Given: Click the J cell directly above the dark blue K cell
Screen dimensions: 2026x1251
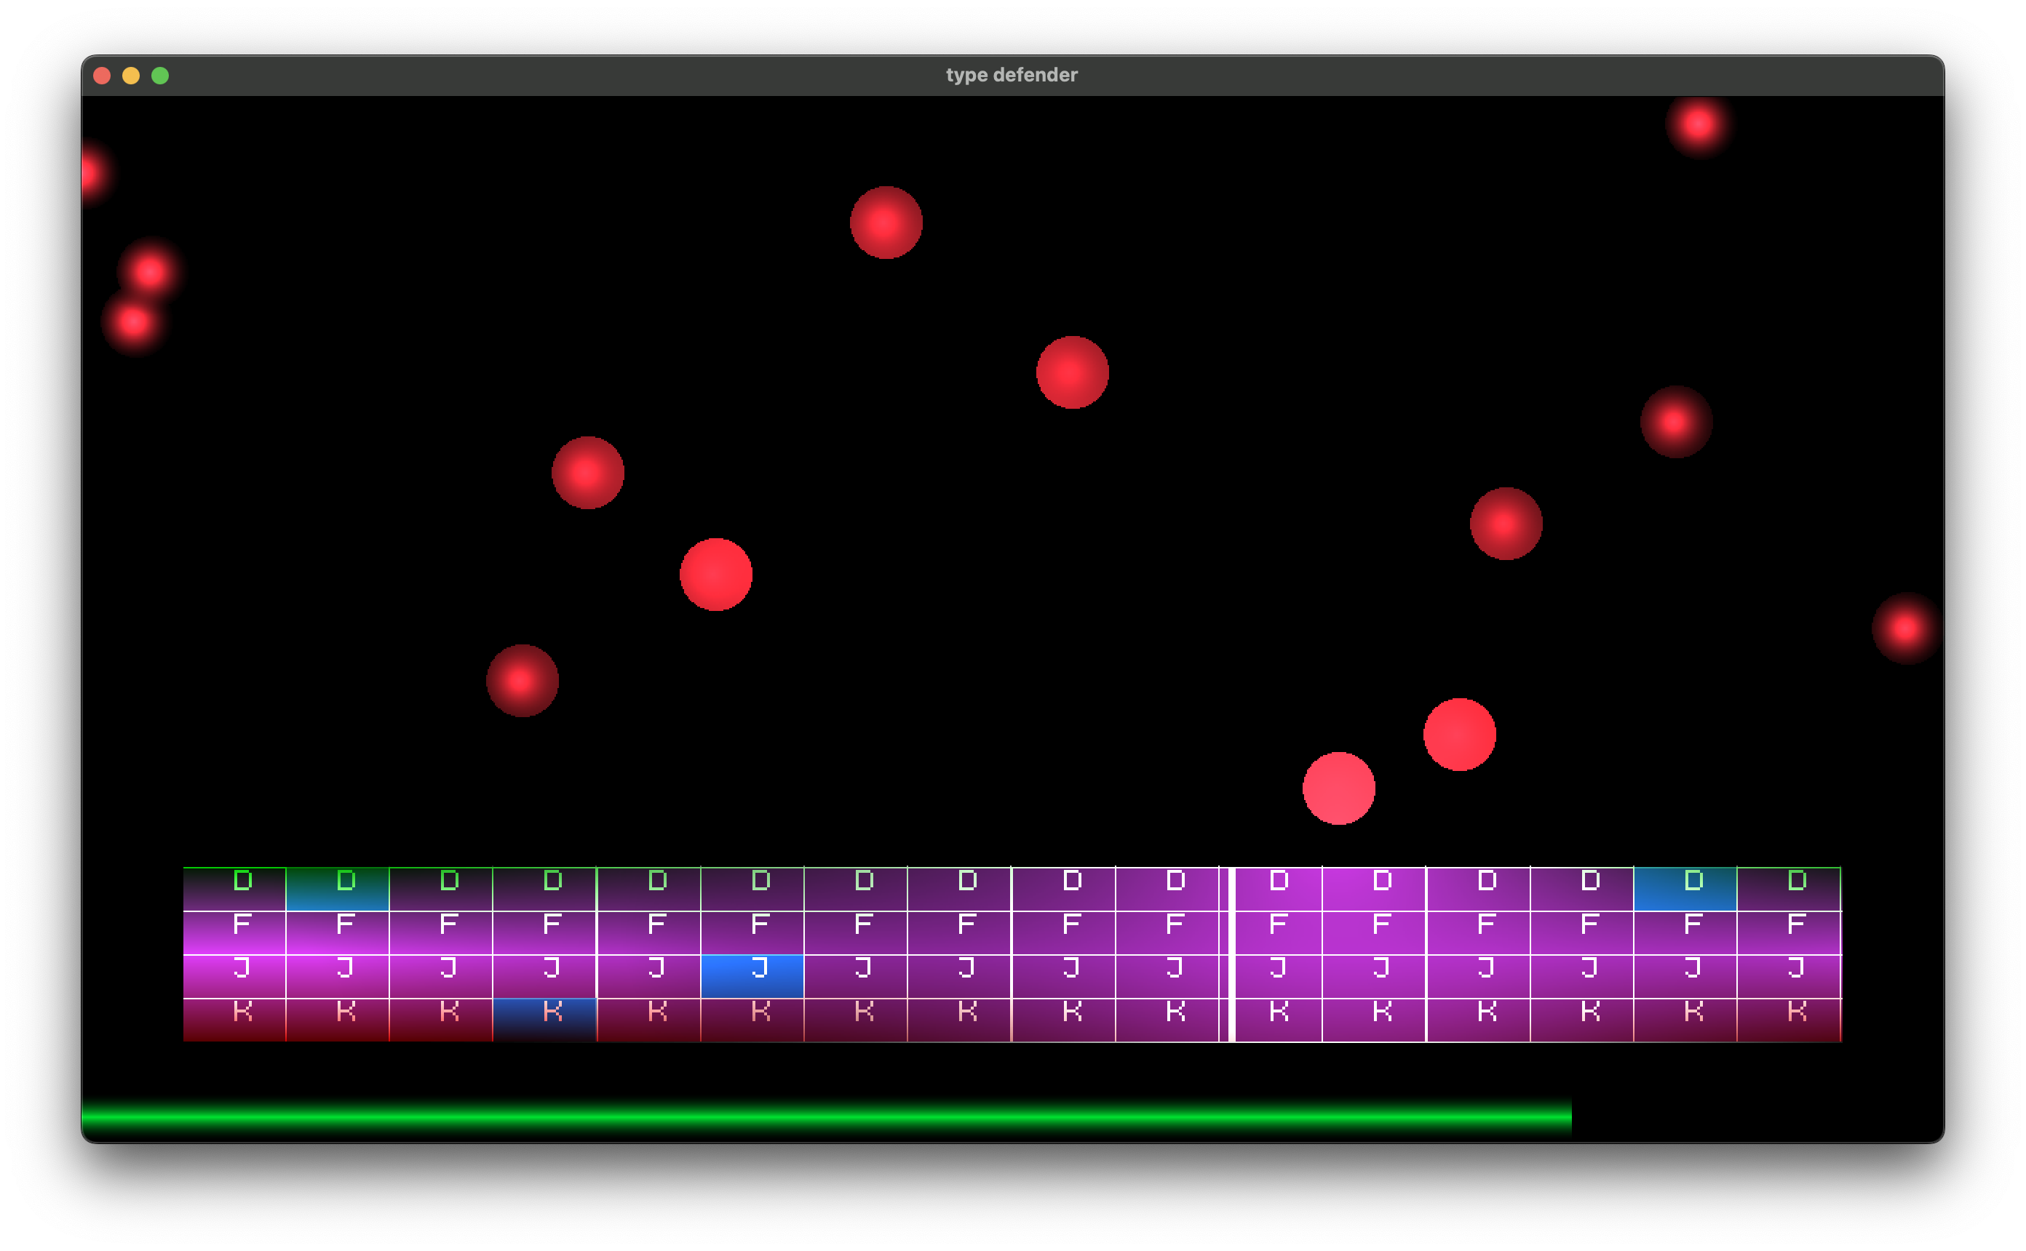Looking at the screenshot, I should pos(544,976).
